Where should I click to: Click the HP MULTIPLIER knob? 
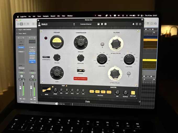(x=116, y=44)
